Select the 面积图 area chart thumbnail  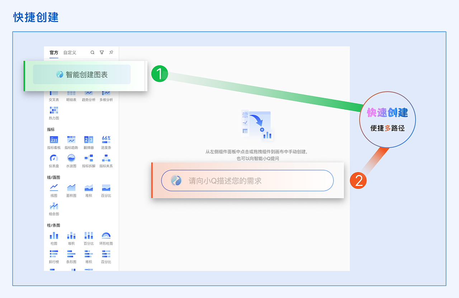(x=71, y=188)
